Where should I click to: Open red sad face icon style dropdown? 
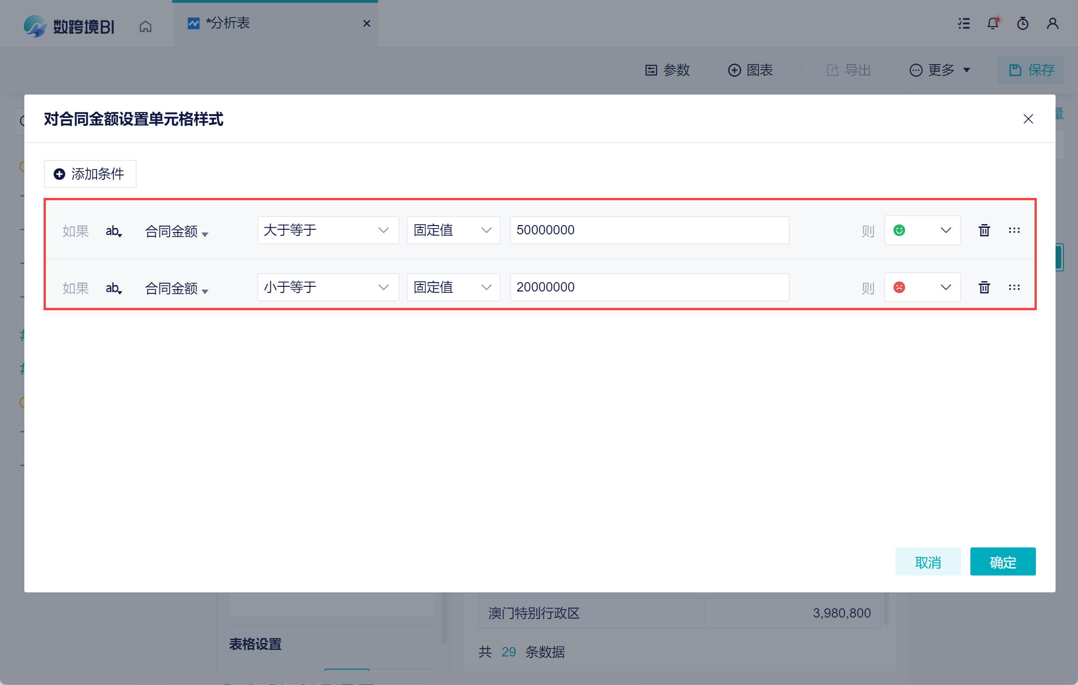922,287
